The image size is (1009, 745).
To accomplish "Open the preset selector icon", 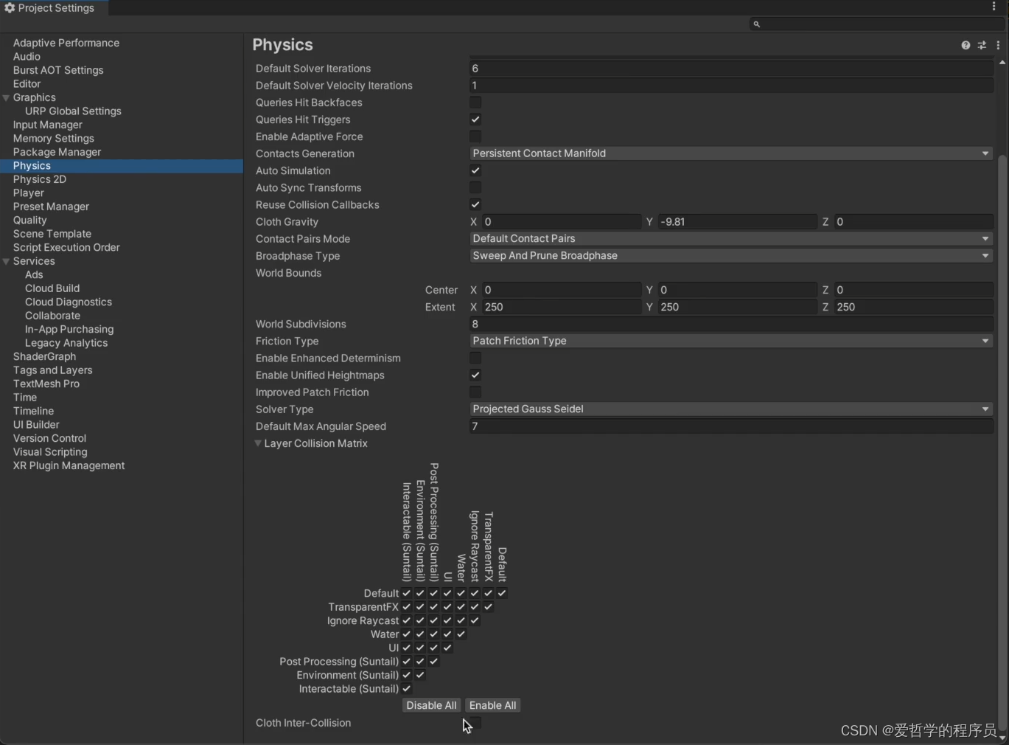I will click(x=982, y=45).
